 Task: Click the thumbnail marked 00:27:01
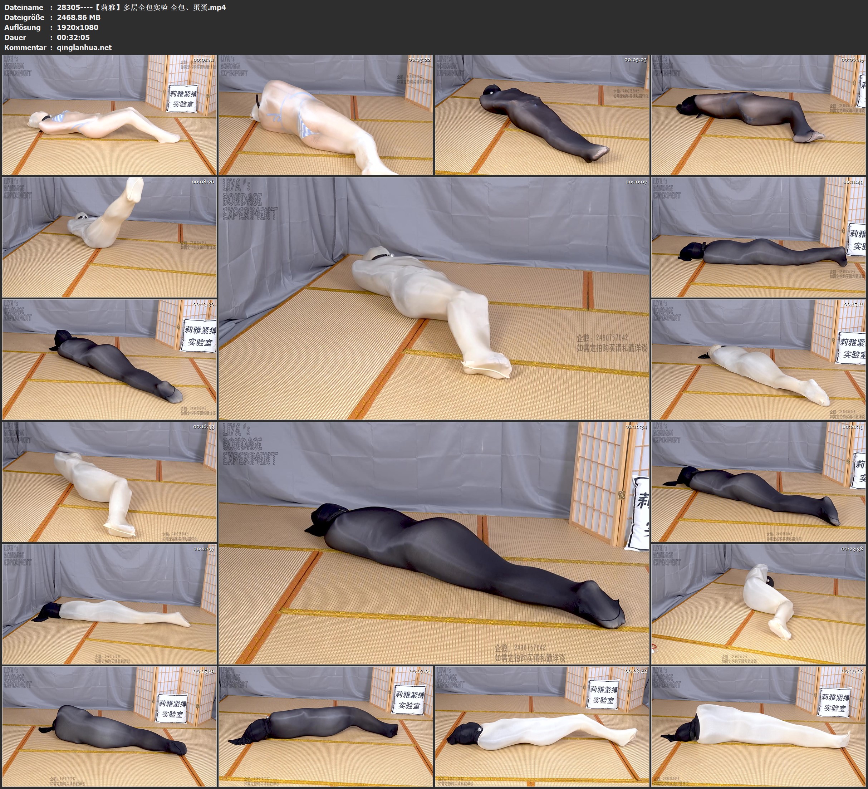pyautogui.click(x=325, y=726)
